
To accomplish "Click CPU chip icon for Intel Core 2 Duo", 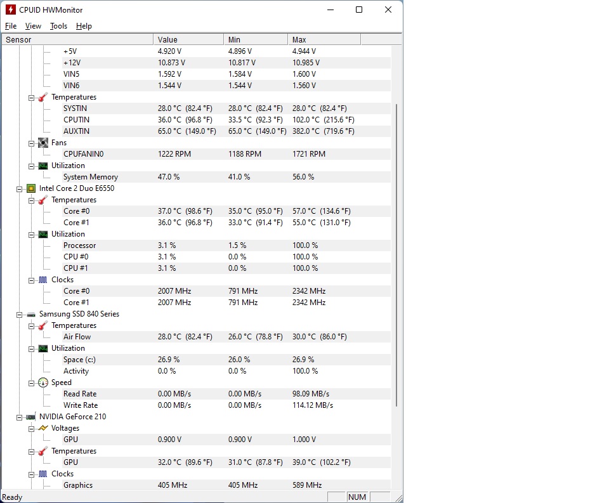I will click(31, 189).
